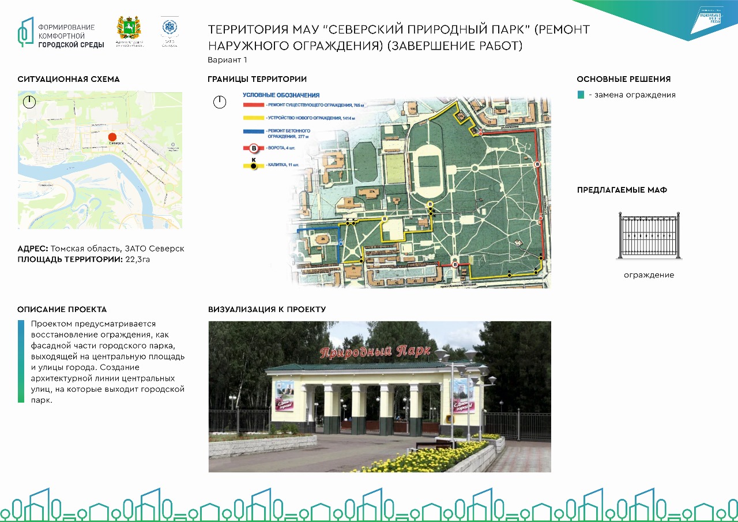Viewport: 738px width, 522px height.
Task: Open the ограждение fence thumbnail
Action: coord(649,236)
